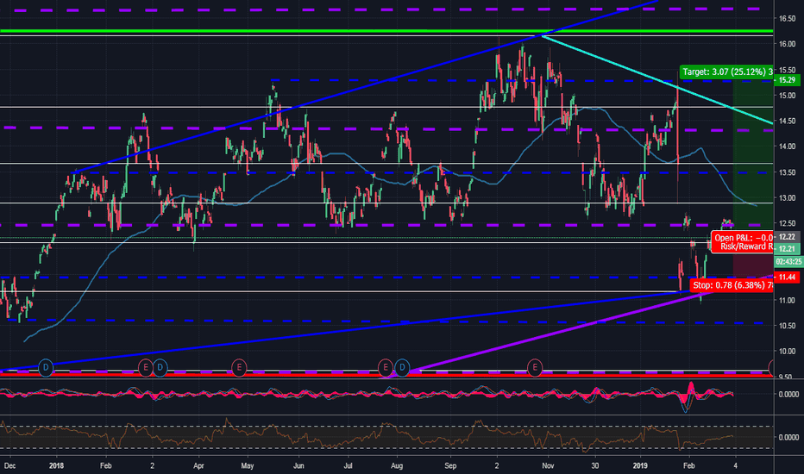Click the 13.50 price axis label

pyautogui.click(x=787, y=172)
